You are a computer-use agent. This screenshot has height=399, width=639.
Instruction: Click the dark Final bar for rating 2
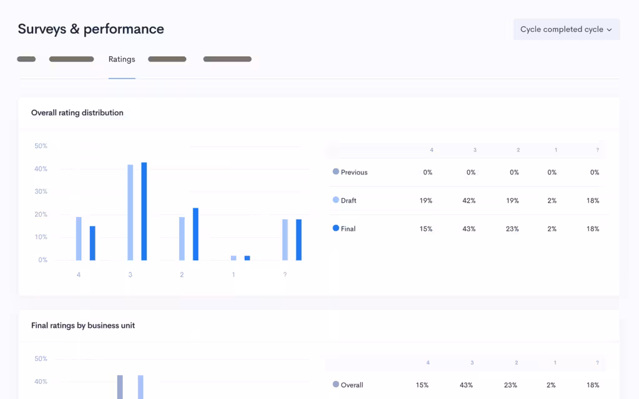(195, 234)
